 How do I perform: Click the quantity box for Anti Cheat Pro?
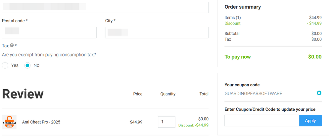click(x=166, y=122)
